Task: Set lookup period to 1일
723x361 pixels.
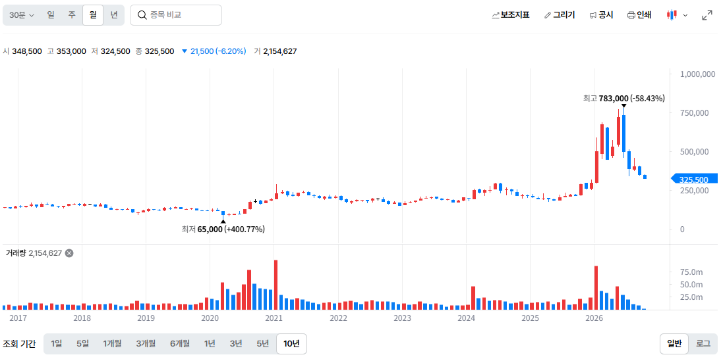Action: (56, 343)
